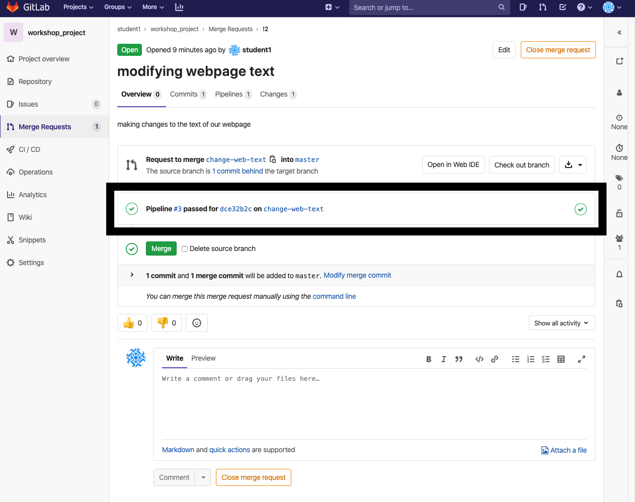This screenshot has height=502, width=635.
Task: Open the notifications bell in the sidebar
Action: tap(619, 274)
